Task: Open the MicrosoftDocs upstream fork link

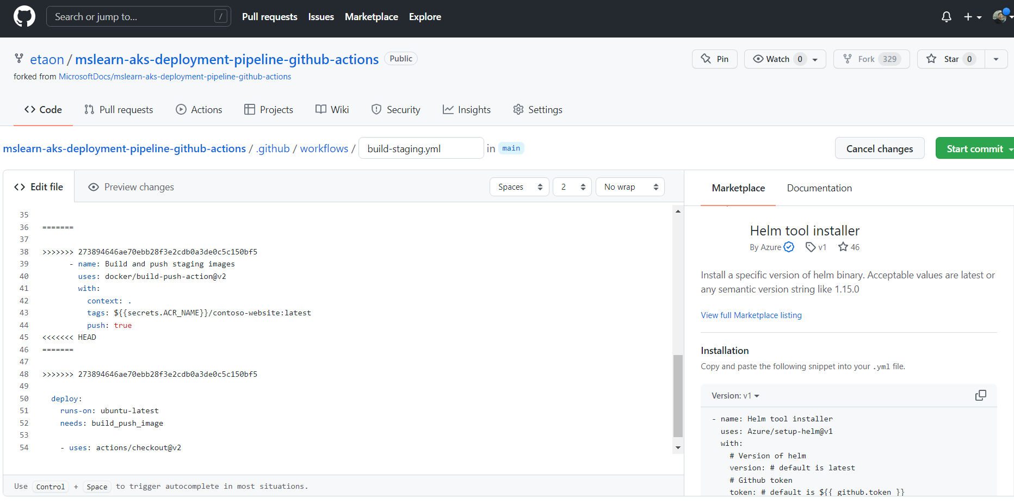Action: [x=175, y=77]
